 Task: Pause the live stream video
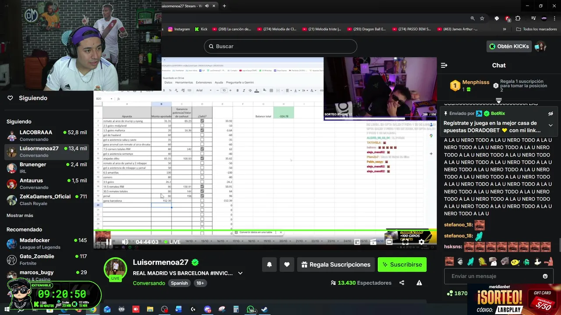[x=108, y=242]
